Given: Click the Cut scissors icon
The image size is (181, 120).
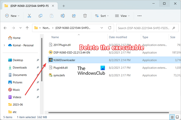Looking at the screenshot, I should click(29, 16).
